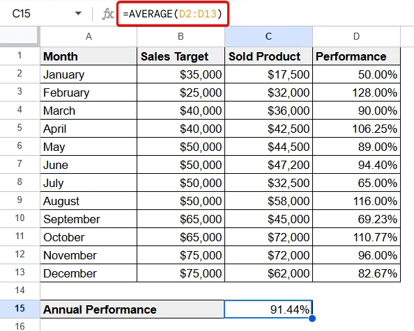Click the 82.67% performance cell
This screenshot has height=331, width=414.
coord(356,273)
